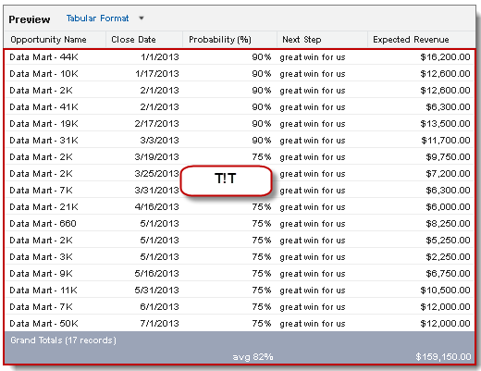
Task: Click the $159,150.00 grand total
Action: pyautogui.click(x=443, y=357)
